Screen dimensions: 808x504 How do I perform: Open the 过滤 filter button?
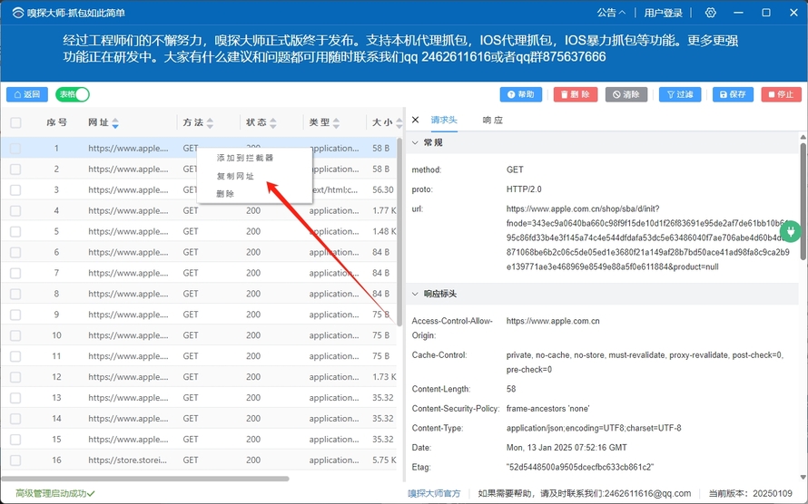679,94
